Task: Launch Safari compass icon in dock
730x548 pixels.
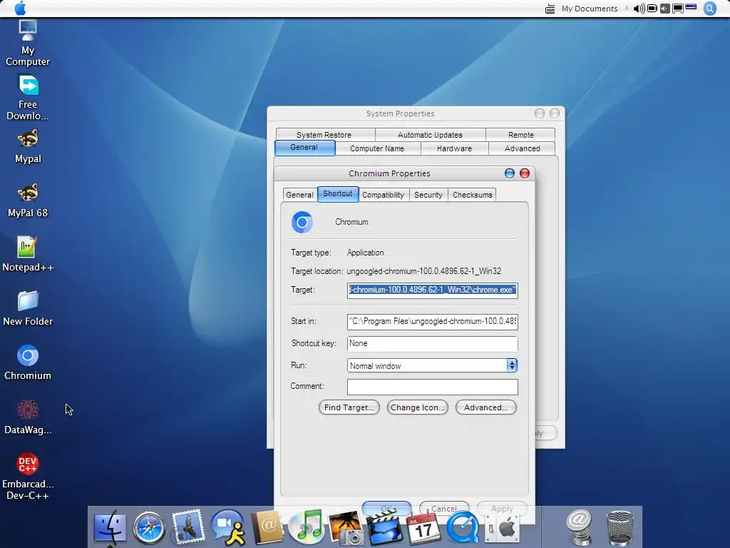Action: tap(149, 528)
